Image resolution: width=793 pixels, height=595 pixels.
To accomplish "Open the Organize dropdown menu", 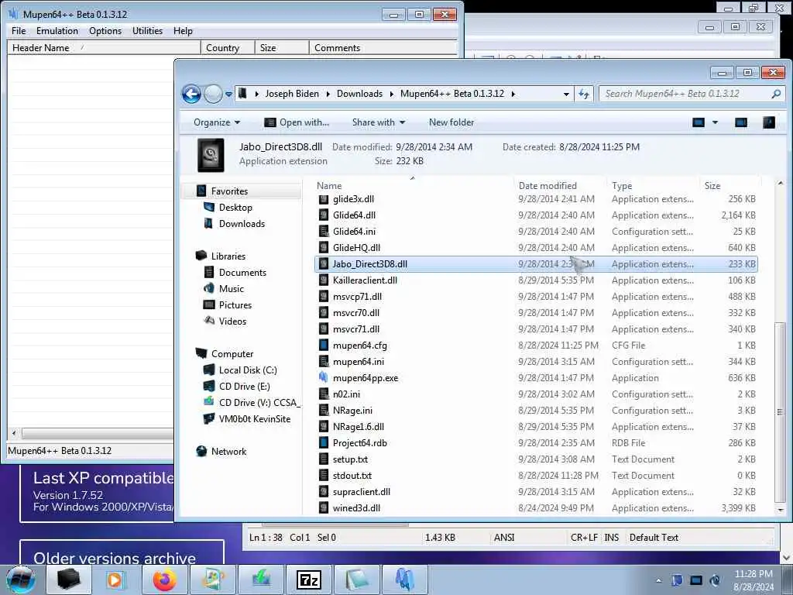I will [x=217, y=122].
